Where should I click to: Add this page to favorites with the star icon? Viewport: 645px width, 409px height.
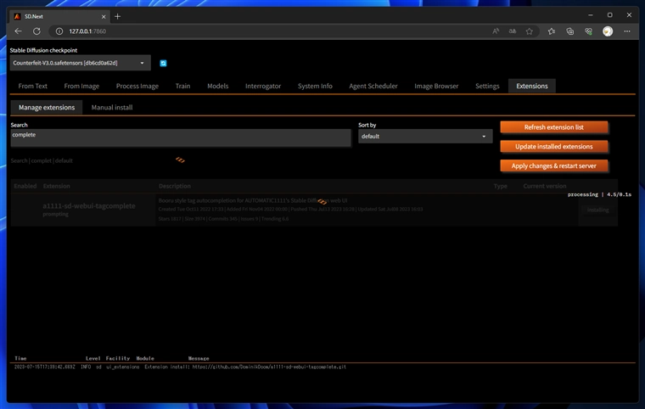(x=529, y=31)
